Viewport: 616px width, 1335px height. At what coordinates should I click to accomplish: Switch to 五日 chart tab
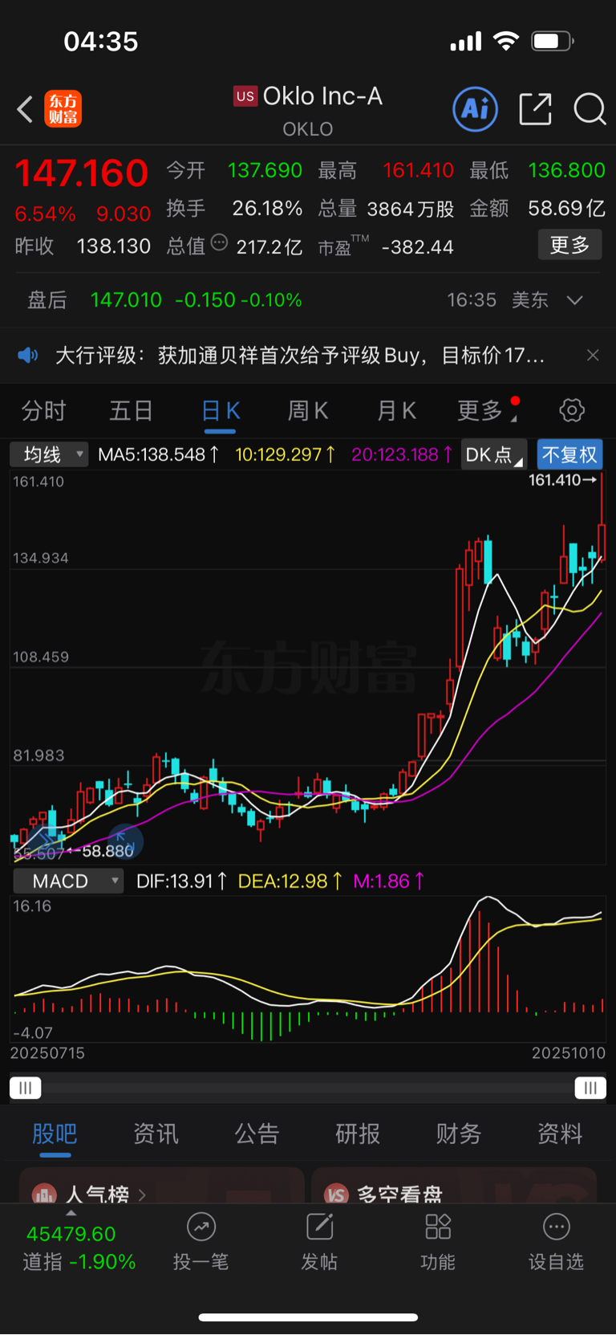[131, 410]
